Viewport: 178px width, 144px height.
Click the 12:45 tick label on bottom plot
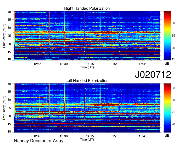[37, 136]
